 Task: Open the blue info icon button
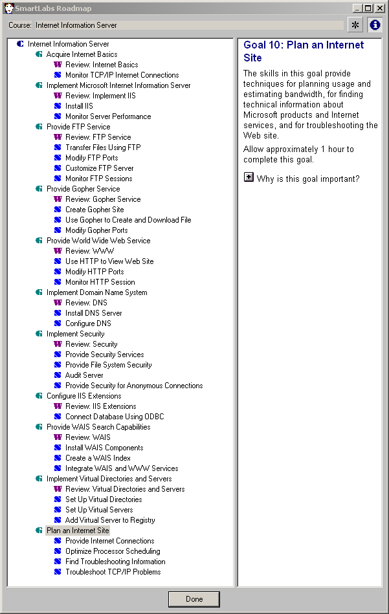pos(375,25)
